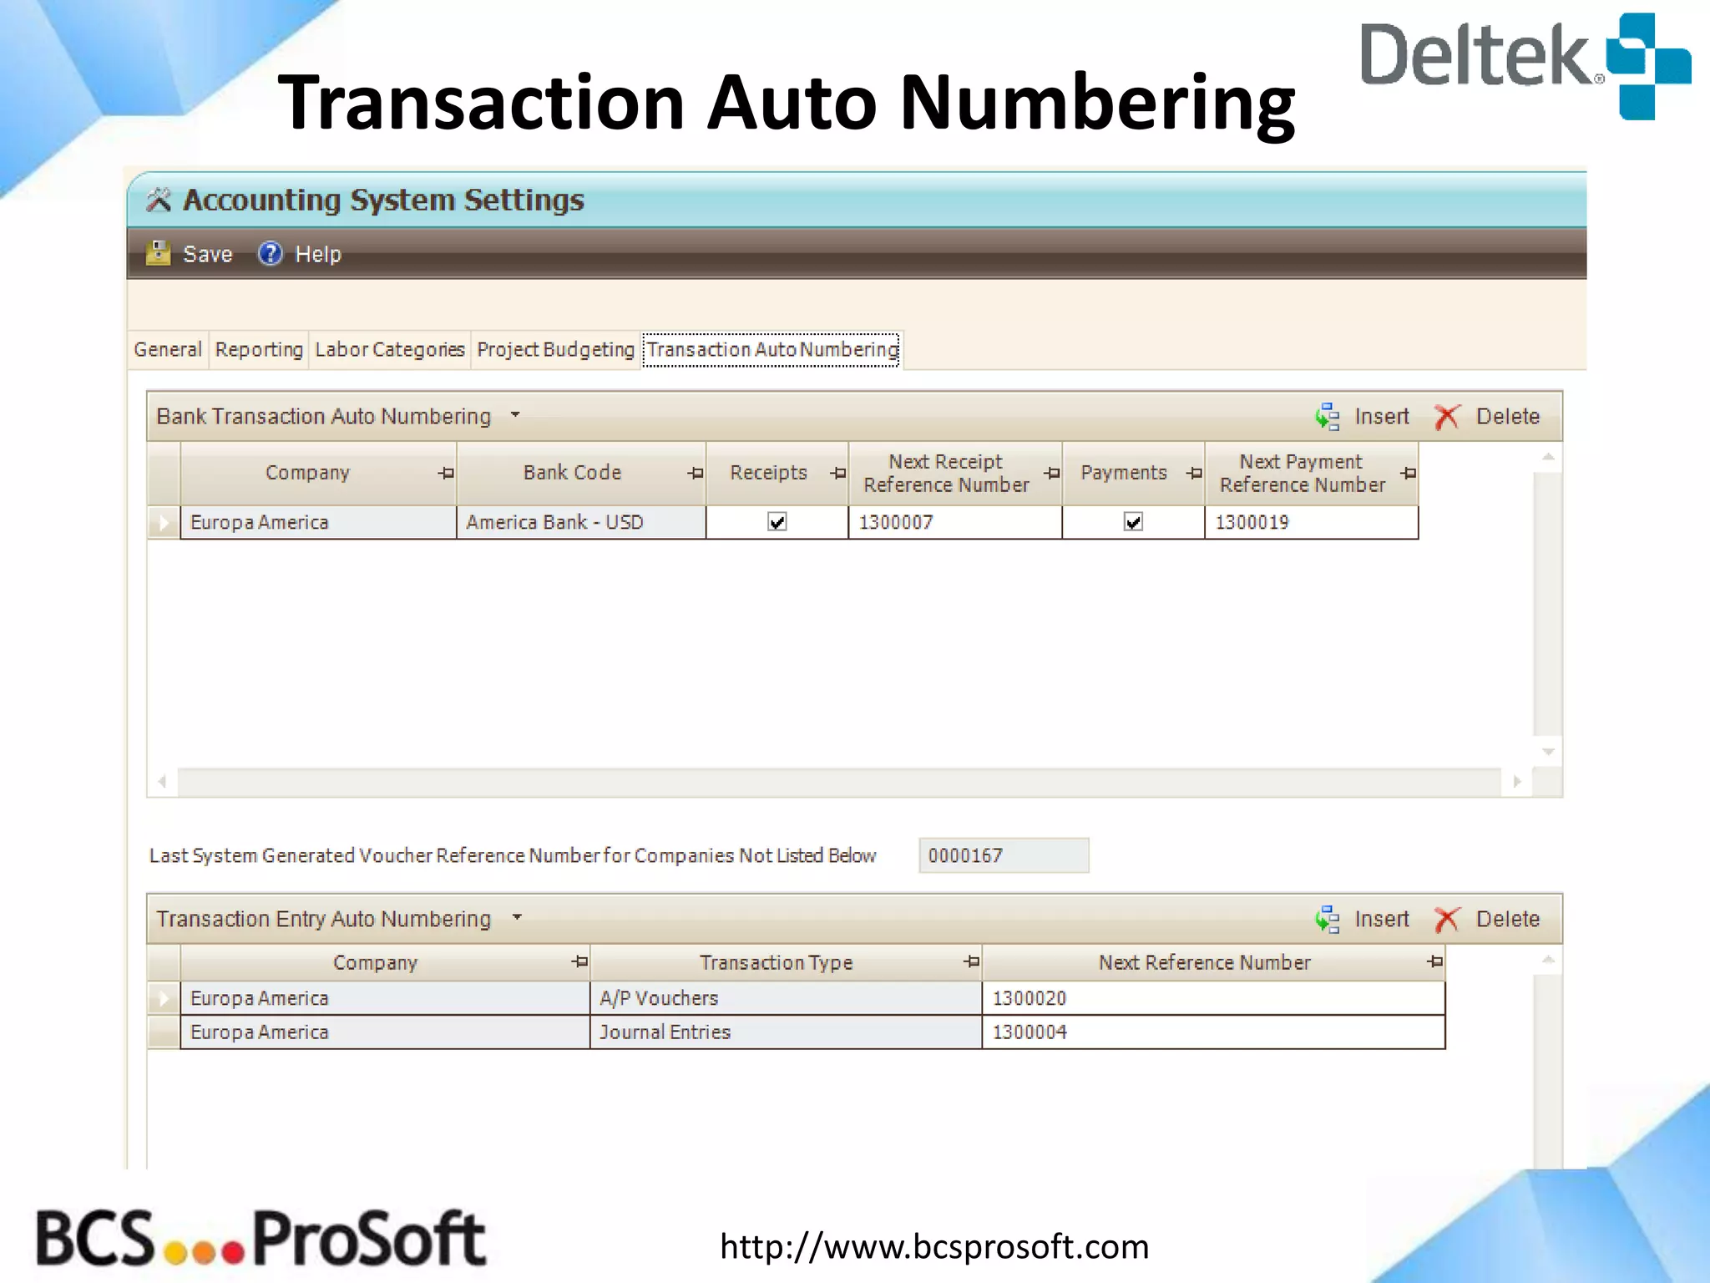Image resolution: width=1710 pixels, height=1283 pixels.
Task: Switch to the Labor Categories tab
Action: coord(390,349)
